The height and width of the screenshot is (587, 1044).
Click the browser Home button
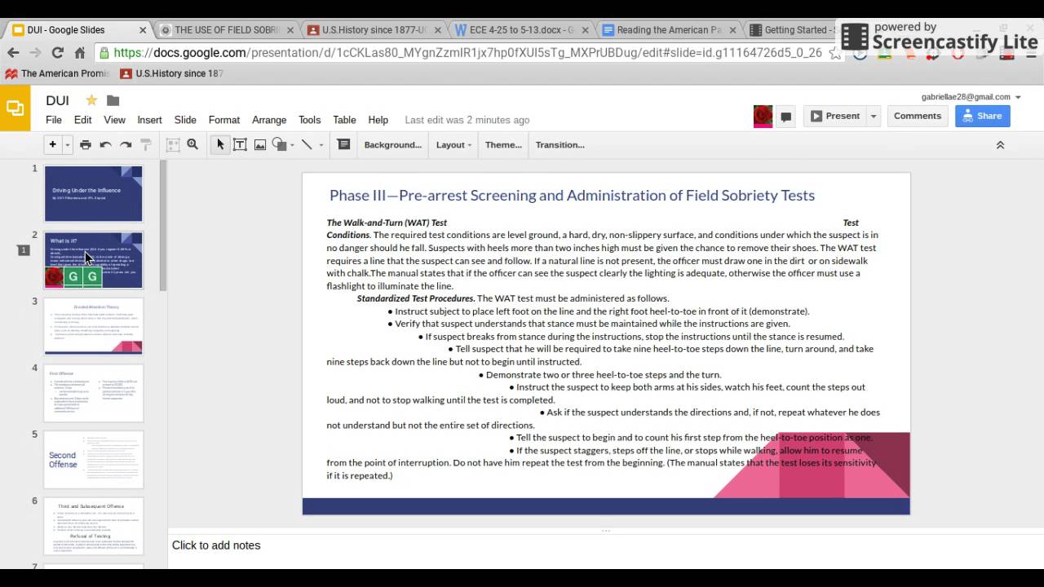pos(79,52)
